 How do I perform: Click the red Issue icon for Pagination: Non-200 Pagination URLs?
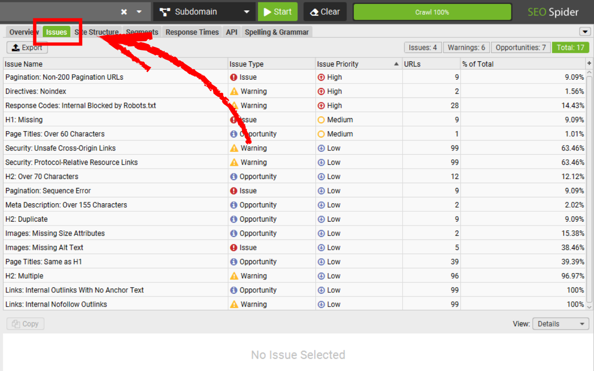[x=234, y=77]
